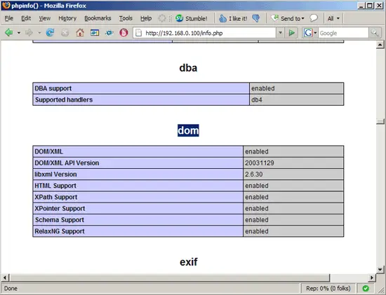Click the page icon in the address bar
Viewport: 386px width, 295px height.
139,33
